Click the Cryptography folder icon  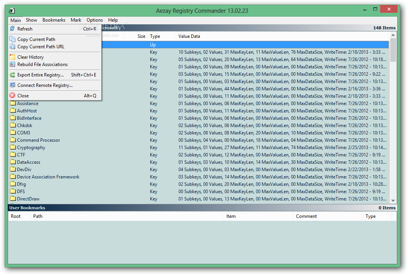[x=13, y=147]
